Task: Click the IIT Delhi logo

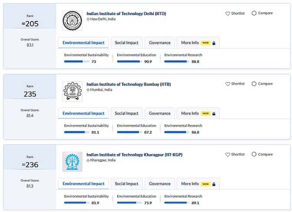Action: tap(73, 20)
